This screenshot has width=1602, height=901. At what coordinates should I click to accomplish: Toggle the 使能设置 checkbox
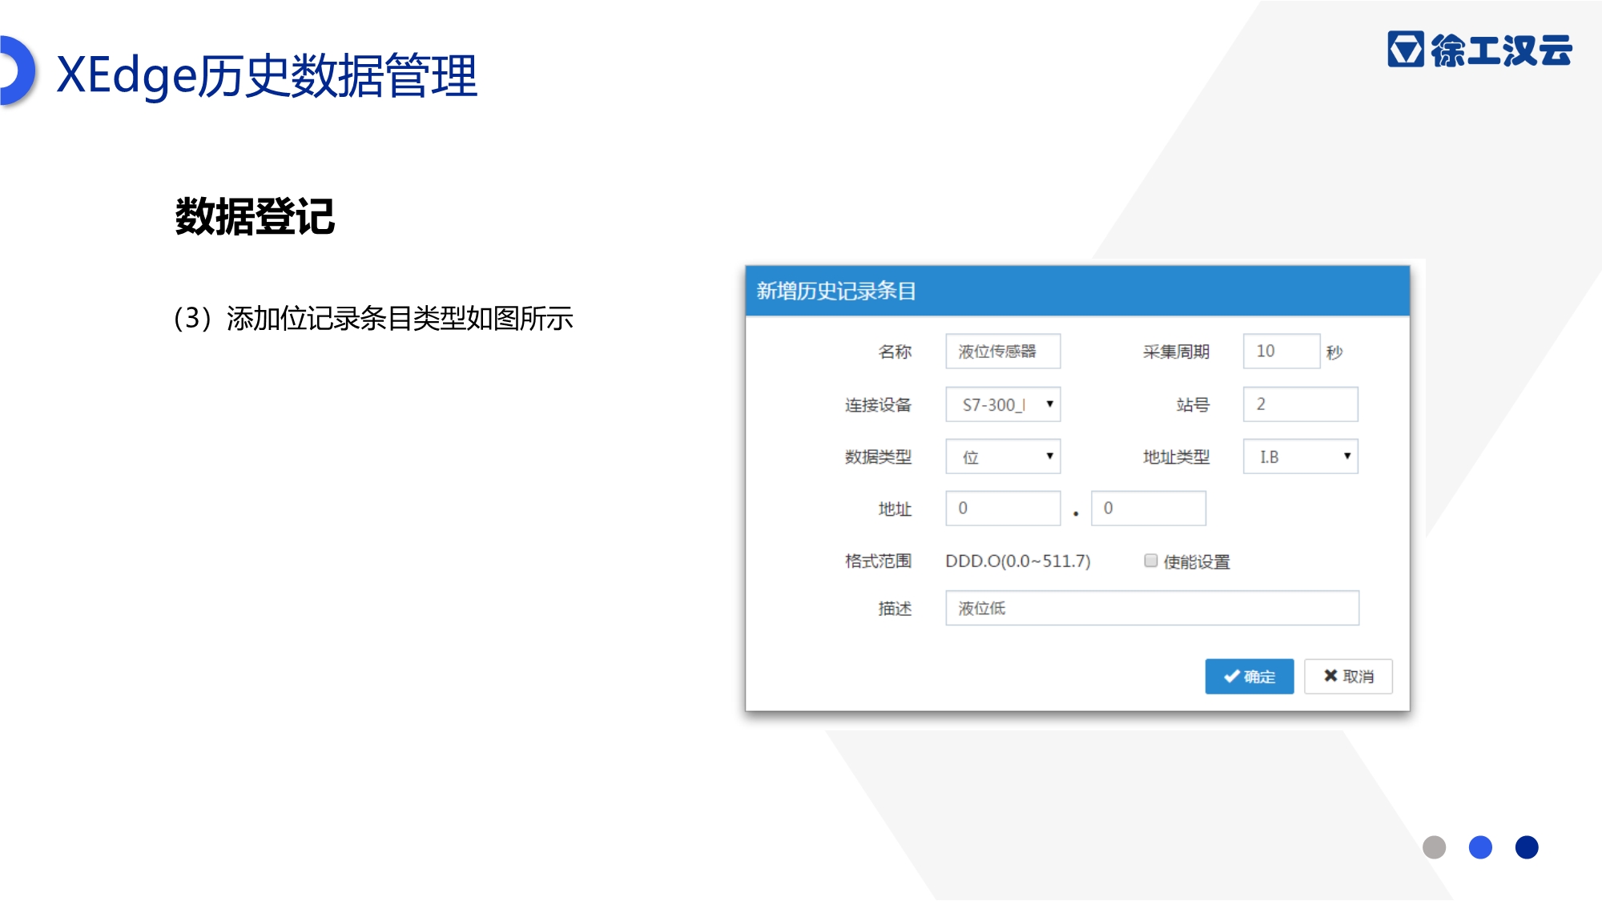click(x=1151, y=561)
